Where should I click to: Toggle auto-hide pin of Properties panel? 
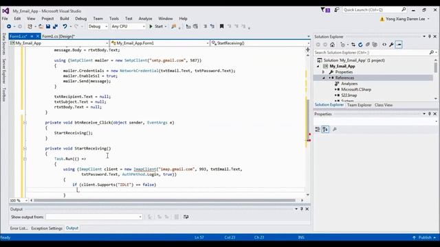pos(429,114)
